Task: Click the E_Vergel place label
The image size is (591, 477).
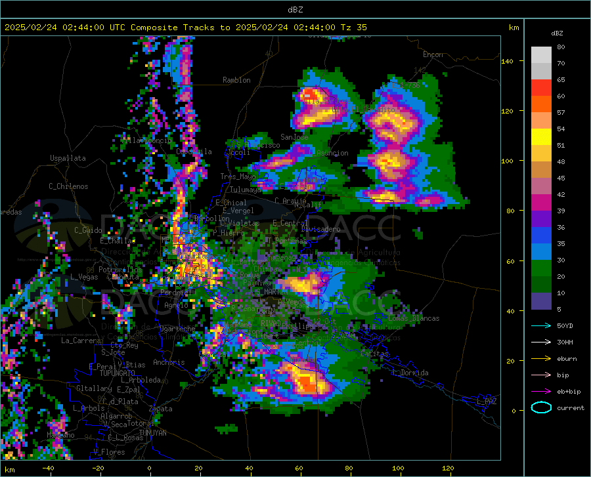Action: coord(238,211)
